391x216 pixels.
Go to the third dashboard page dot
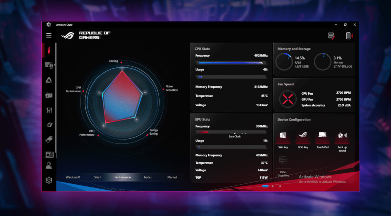280,186
